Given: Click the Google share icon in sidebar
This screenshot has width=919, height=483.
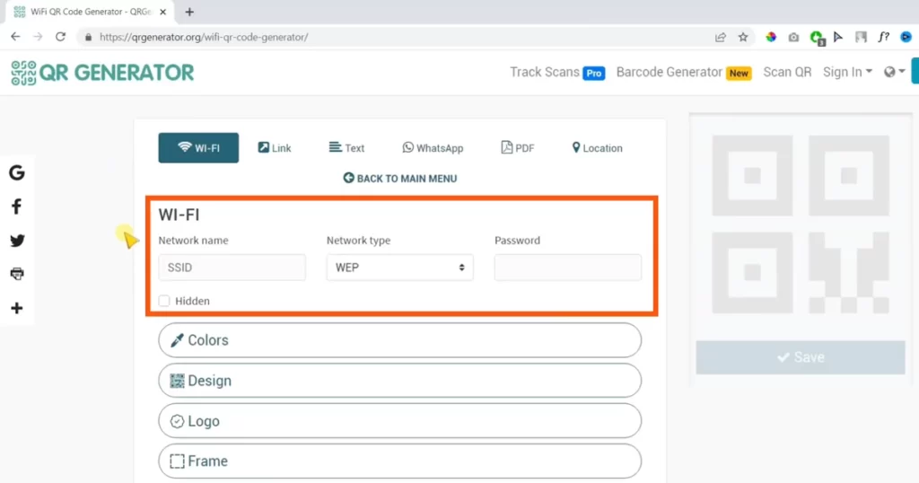Looking at the screenshot, I should pyautogui.click(x=17, y=173).
